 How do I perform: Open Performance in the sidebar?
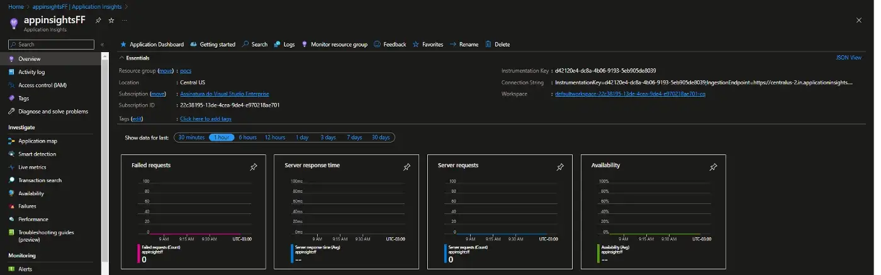tap(50, 219)
